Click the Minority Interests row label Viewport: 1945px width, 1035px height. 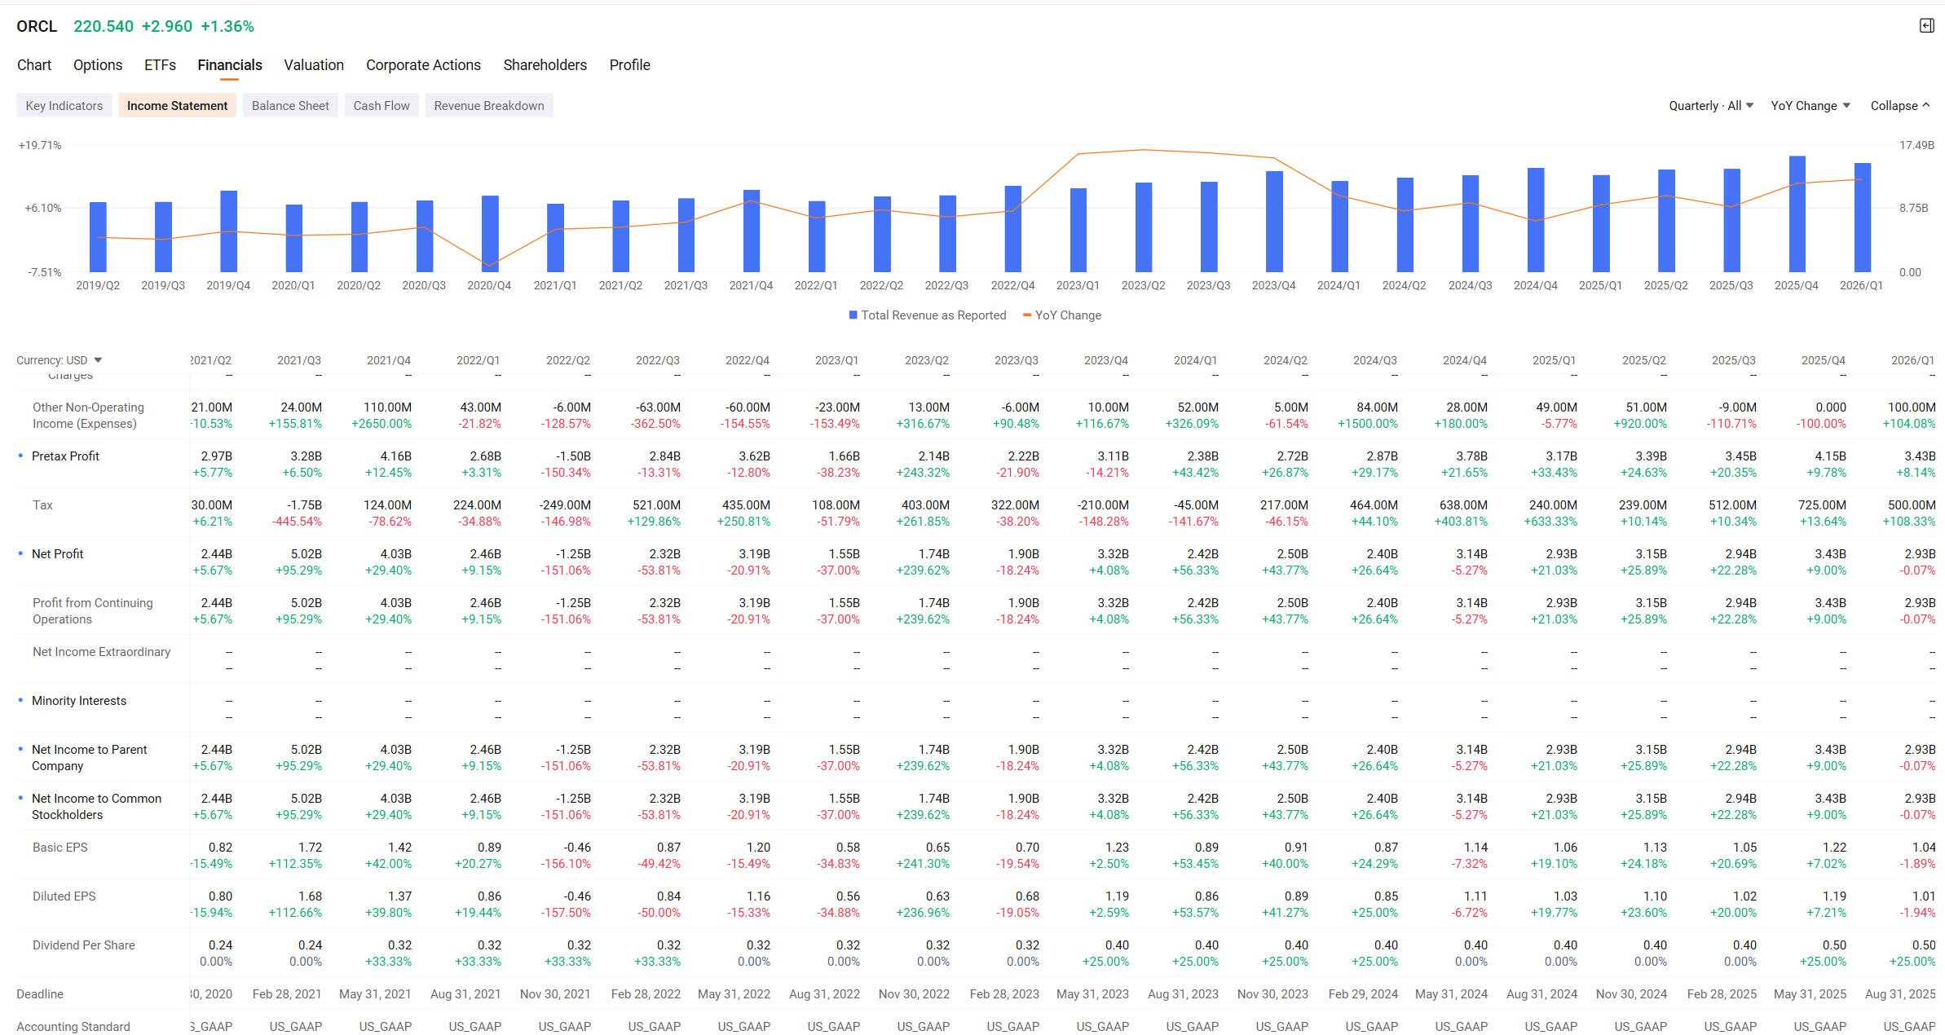tap(79, 701)
